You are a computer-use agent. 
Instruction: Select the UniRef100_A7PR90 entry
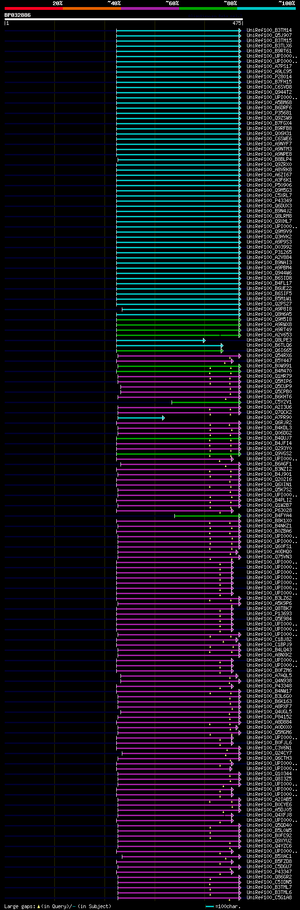coord(269,417)
